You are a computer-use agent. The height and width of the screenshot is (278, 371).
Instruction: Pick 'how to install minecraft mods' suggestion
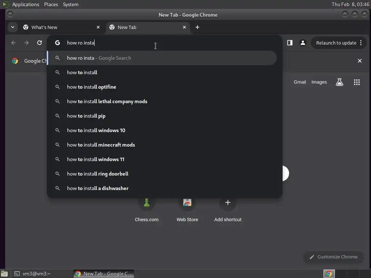(x=162, y=145)
